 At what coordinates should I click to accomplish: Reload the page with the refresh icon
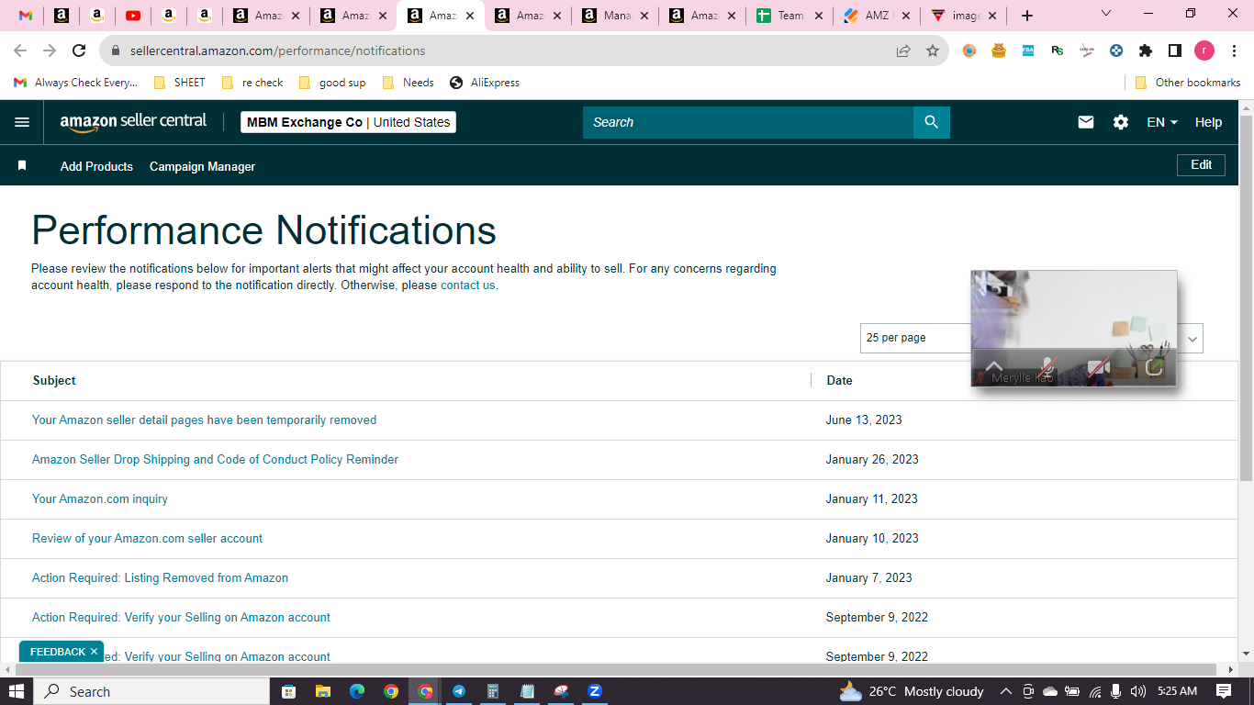pos(79,50)
